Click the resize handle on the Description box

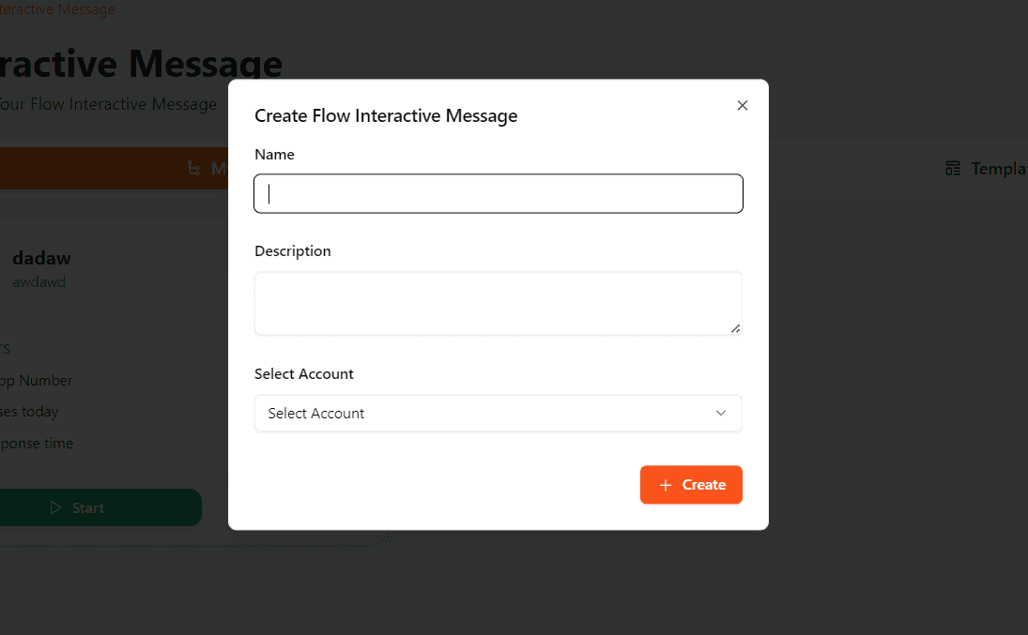[x=736, y=328]
